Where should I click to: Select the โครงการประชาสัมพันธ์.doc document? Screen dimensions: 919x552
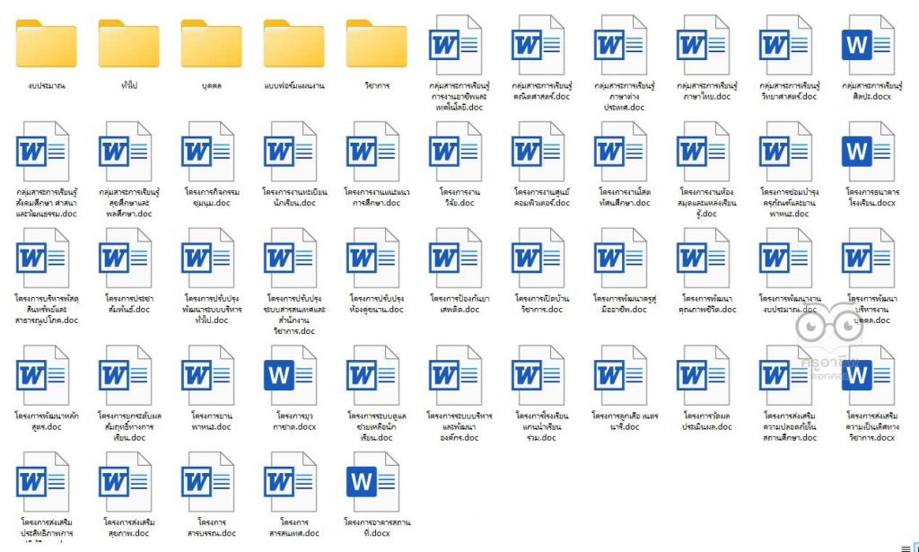click(126, 258)
